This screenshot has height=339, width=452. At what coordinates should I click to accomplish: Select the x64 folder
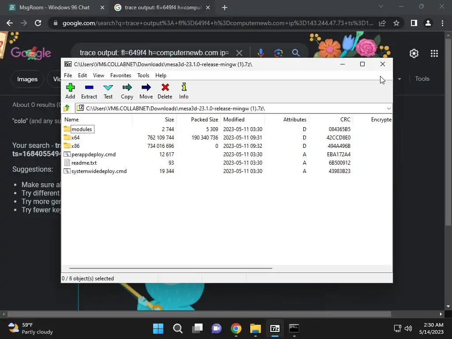click(75, 138)
